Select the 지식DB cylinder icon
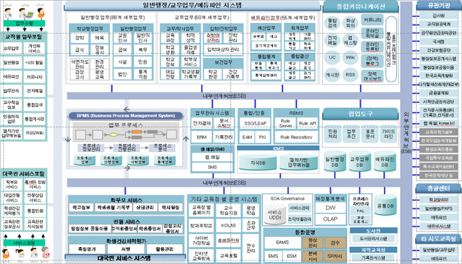462x264 pixels. pos(257,163)
